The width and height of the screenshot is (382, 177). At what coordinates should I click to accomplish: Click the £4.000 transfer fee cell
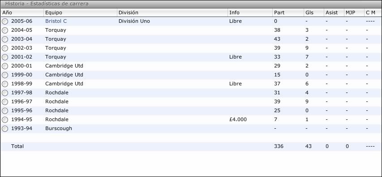(x=238, y=119)
